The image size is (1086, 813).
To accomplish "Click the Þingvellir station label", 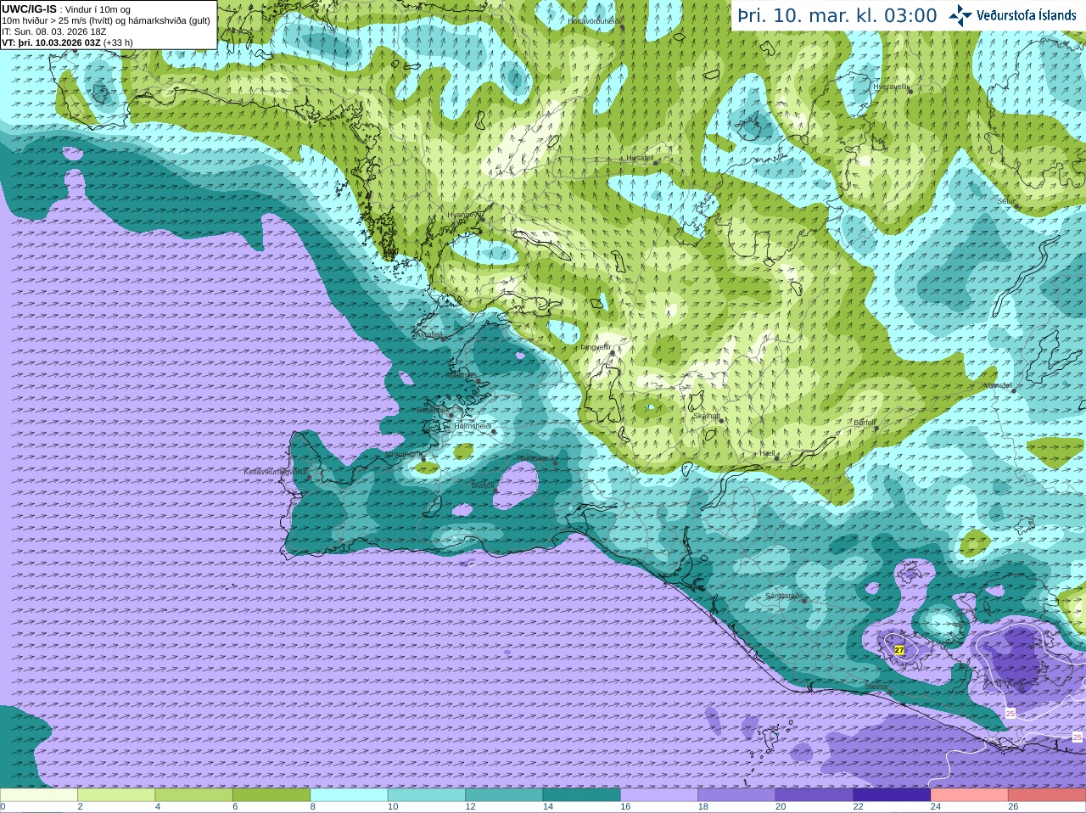I will 595,346.
